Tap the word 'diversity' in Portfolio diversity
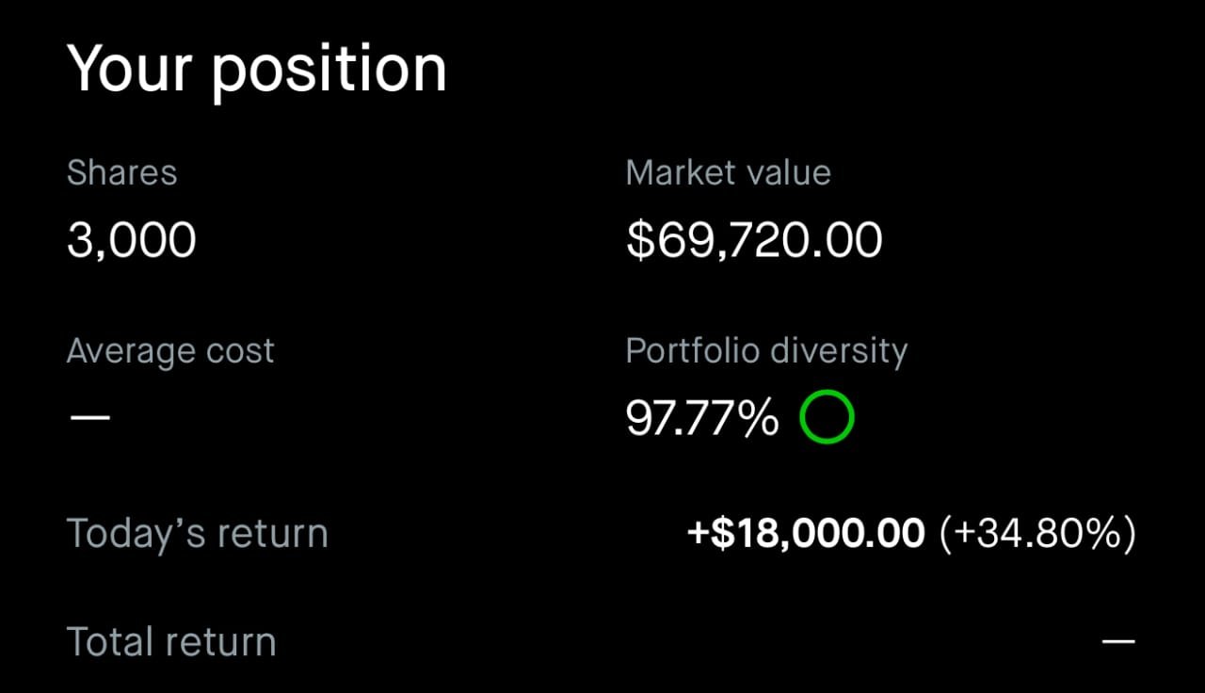This screenshot has width=1205, height=693. tap(838, 351)
